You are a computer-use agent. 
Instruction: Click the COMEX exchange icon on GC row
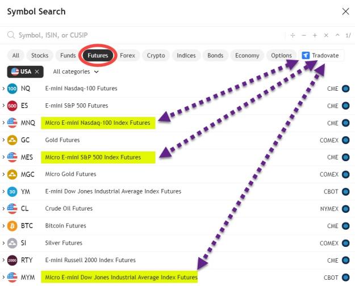click(x=345, y=140)
